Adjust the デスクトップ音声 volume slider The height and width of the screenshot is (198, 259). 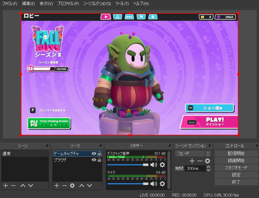click(x=128, y=165)
